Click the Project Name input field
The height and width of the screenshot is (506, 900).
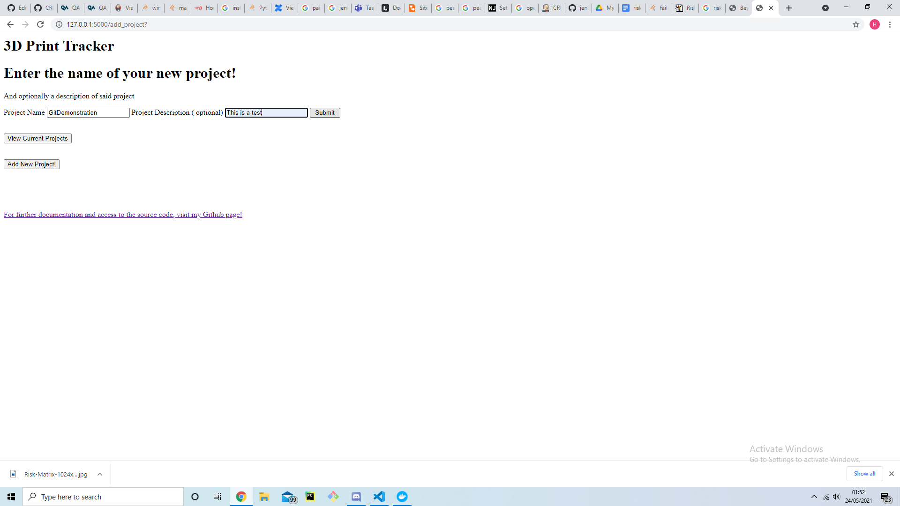click(x=88, y=112)
